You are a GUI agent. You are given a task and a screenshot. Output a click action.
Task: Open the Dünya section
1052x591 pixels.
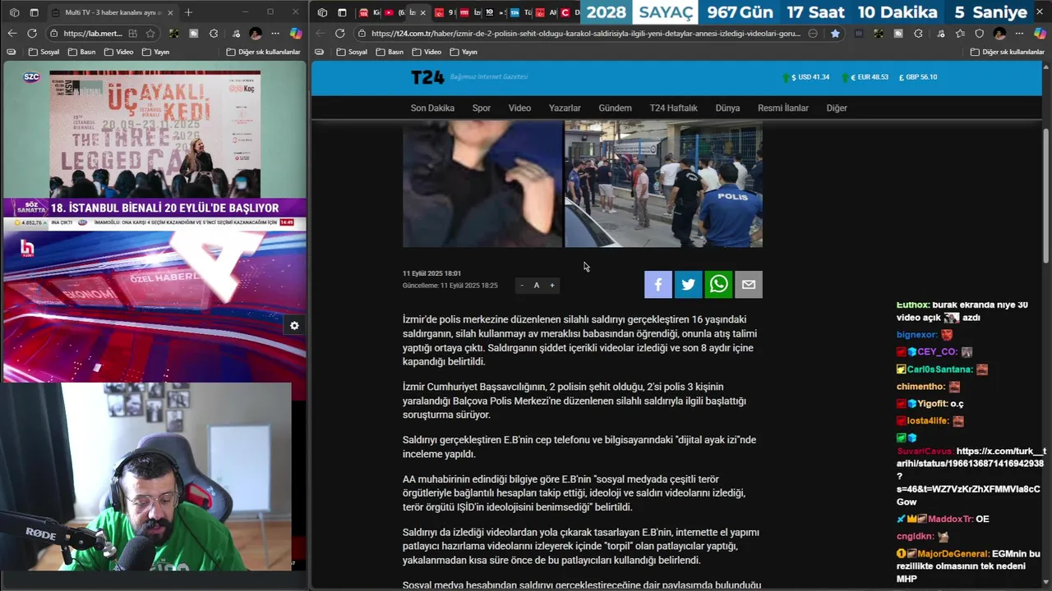pos(727,108)
